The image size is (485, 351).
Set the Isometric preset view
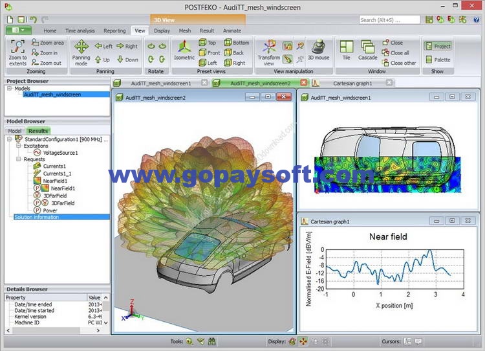point(184,50)
